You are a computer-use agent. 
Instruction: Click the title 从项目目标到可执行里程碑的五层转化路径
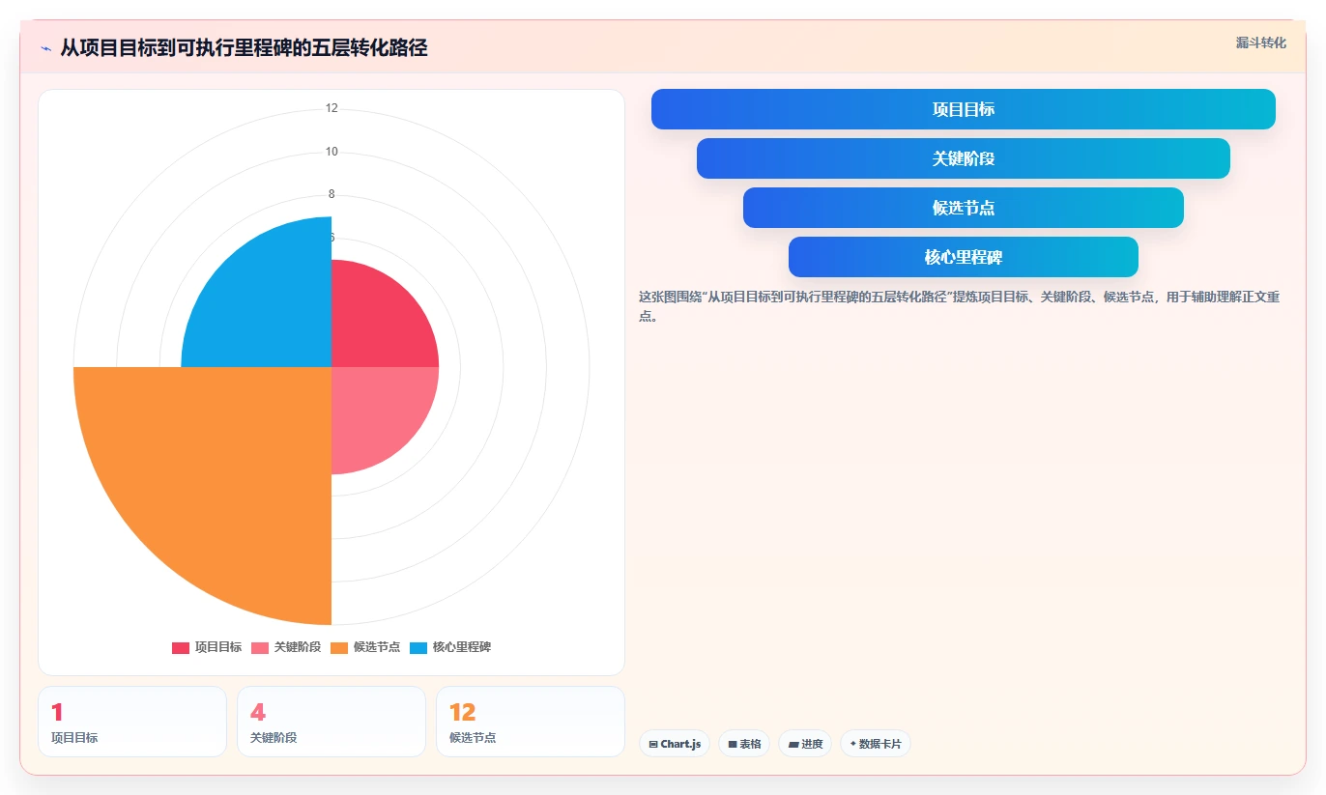(x=244, y=47)
